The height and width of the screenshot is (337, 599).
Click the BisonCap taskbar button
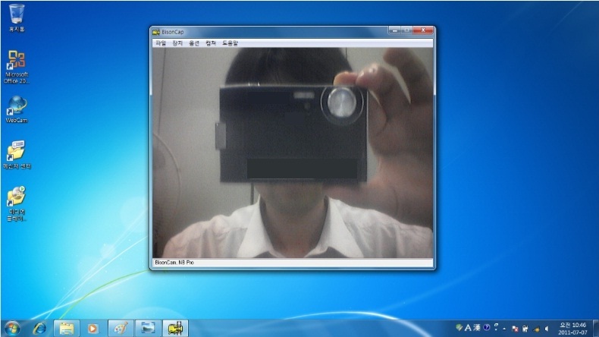pos(175,328)
